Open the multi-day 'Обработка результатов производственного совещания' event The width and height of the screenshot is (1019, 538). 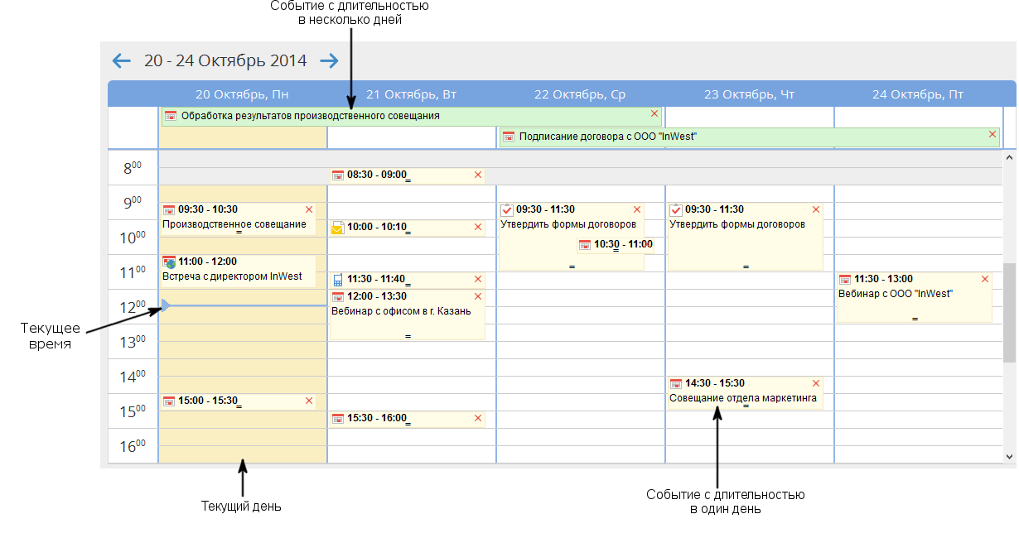[412, 116]
